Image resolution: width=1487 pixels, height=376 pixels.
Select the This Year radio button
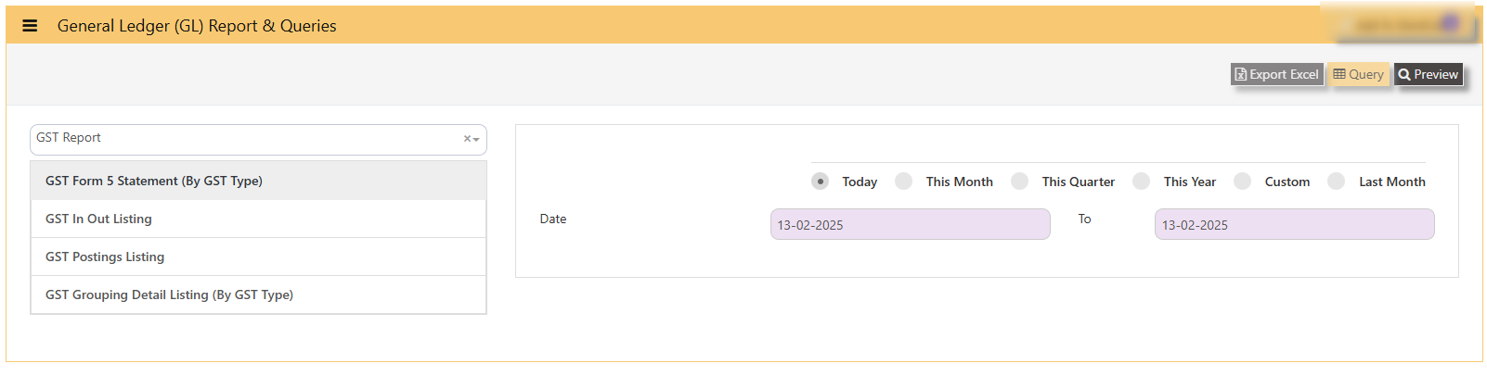[1141, 181]
